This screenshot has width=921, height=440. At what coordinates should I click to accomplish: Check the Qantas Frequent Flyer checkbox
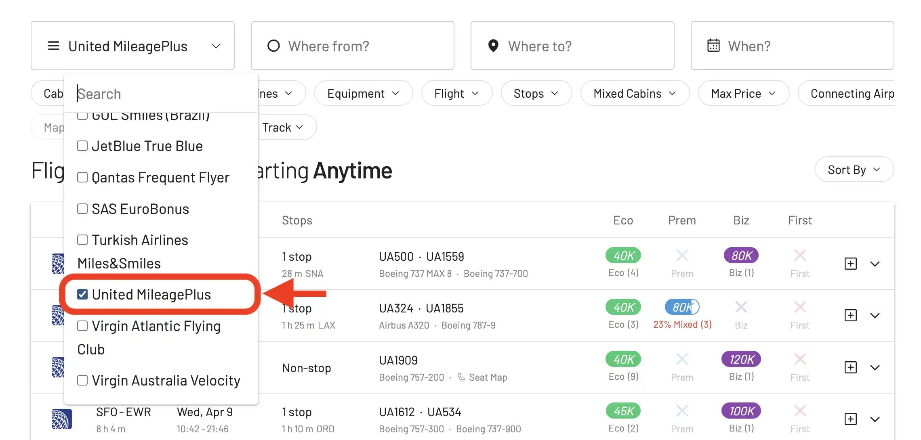point(82,177)
